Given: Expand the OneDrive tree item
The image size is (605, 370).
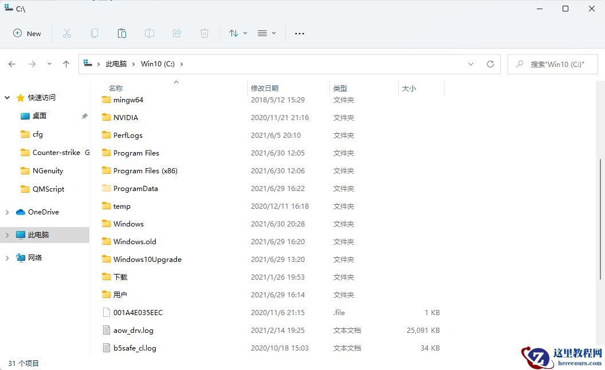Looking at the screenshot, I should coord(7,212).
